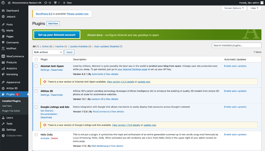Check the Hello Dolly checkbox

pos(36,135)
